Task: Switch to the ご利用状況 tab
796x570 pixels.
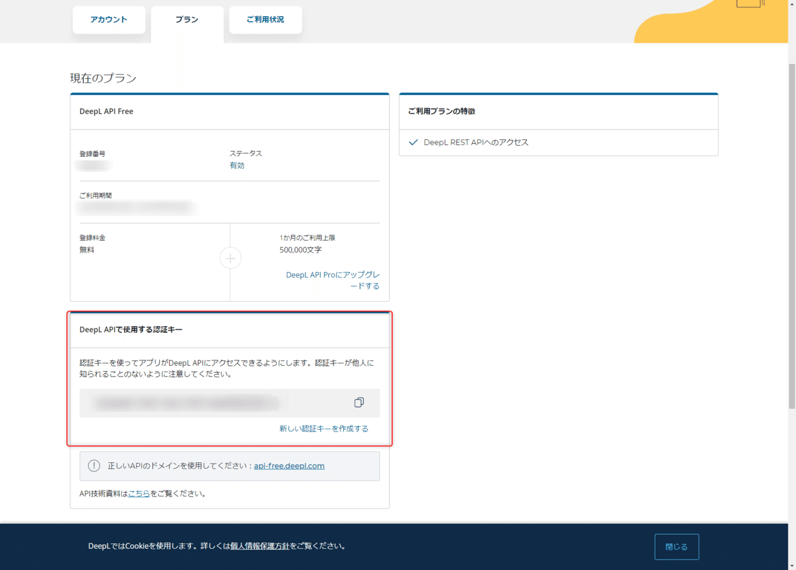Action: click(266, 20)
